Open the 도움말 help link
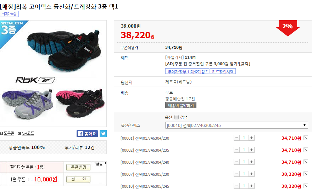312x192 pixels. (9, 133)
